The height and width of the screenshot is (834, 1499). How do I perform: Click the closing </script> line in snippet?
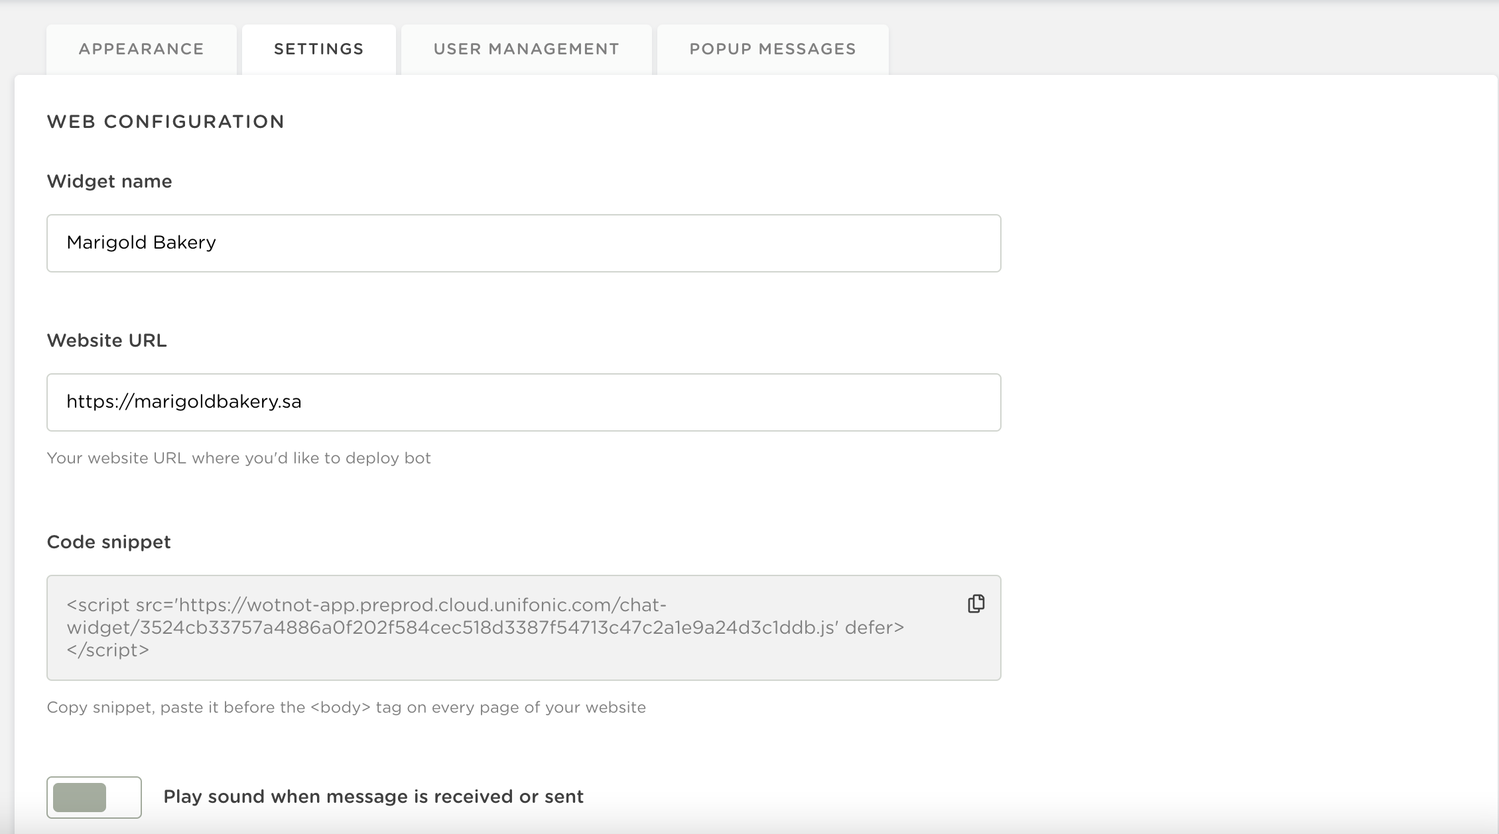pos(108,650)
